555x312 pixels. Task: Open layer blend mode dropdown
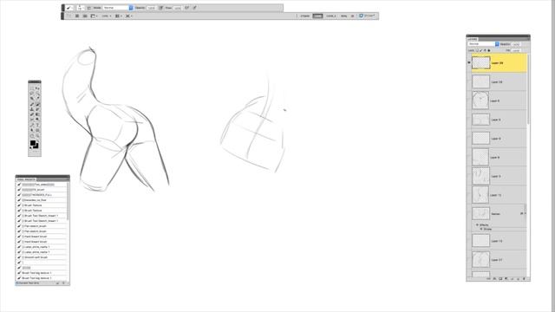pyautogui.click(x=484, y=44)
